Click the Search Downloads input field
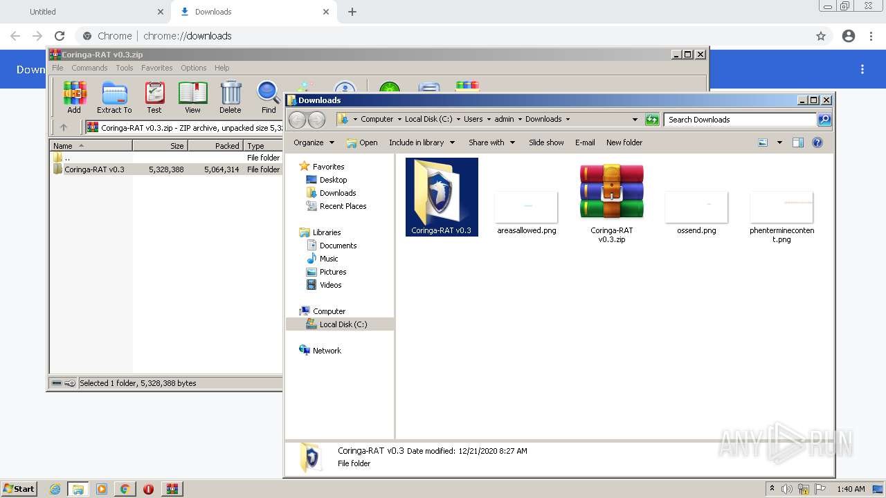 coord(740,120)
